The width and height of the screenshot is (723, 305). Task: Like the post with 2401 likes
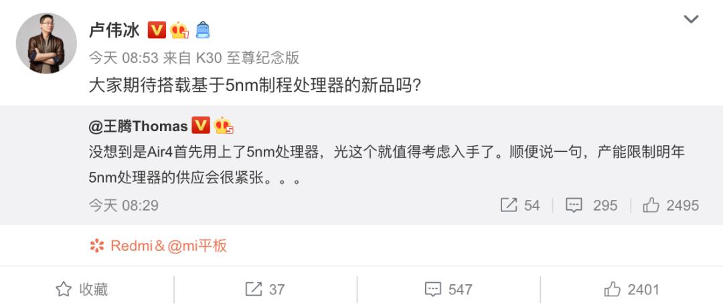pos(632,290)
